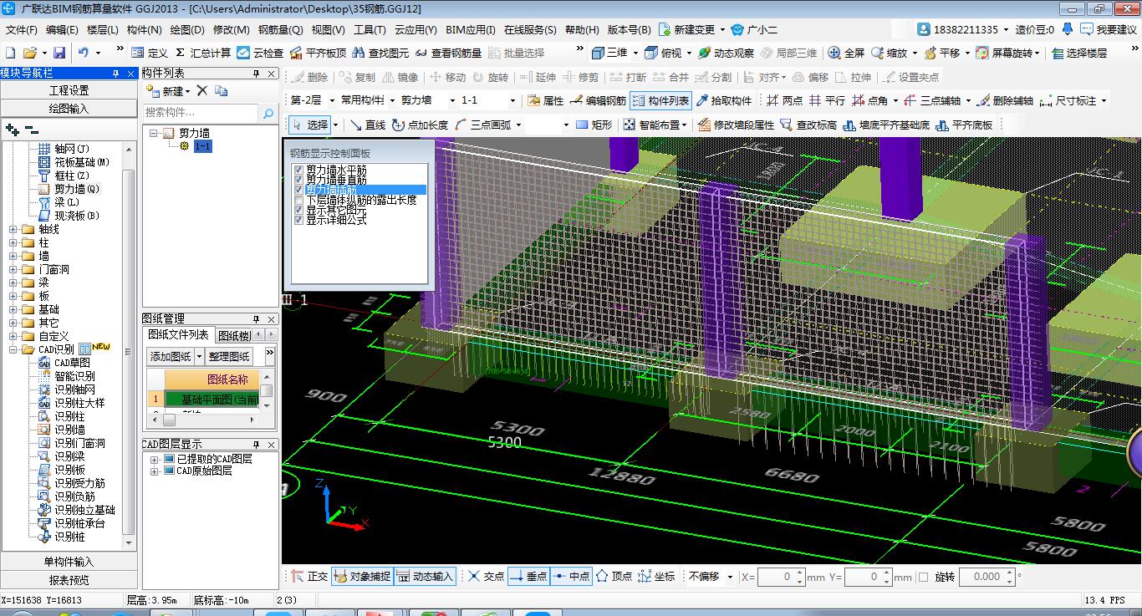1142x616 pixels.
Task: Click the 工程设置 button
Action: pyautogui.click(x=69, y=90)
